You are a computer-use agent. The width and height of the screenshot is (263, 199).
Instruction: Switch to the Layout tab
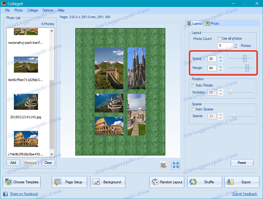195,24
